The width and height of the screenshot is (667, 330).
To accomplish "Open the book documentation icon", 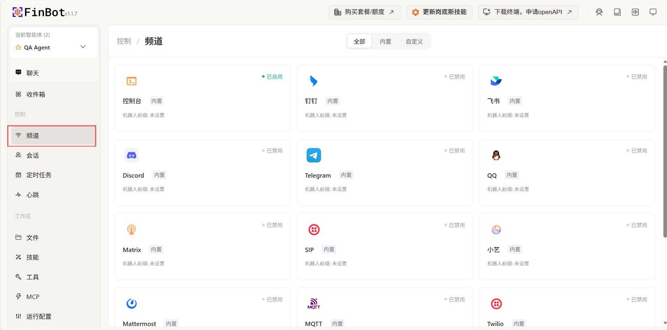I will coord(617,12).
